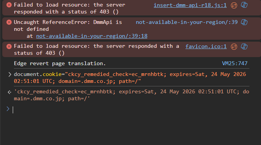Click the 'Uncaught ReferenceError: DmmApi is not defined' message text
This screenshot has width=261, height=145.
[x=68, y=25]
